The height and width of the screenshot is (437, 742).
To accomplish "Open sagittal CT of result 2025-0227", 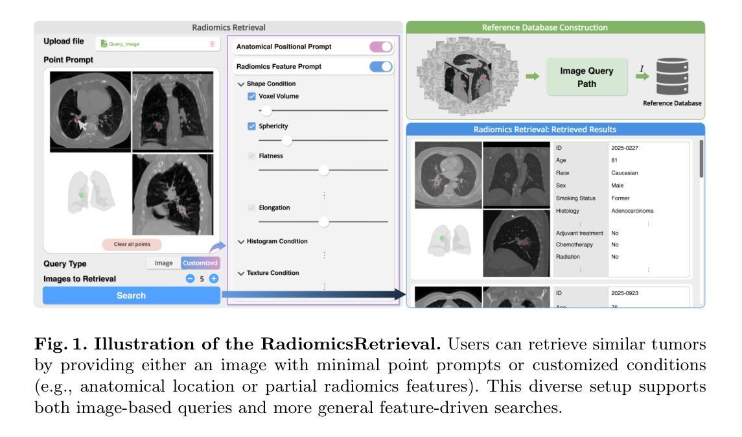I will click(516, 243).
